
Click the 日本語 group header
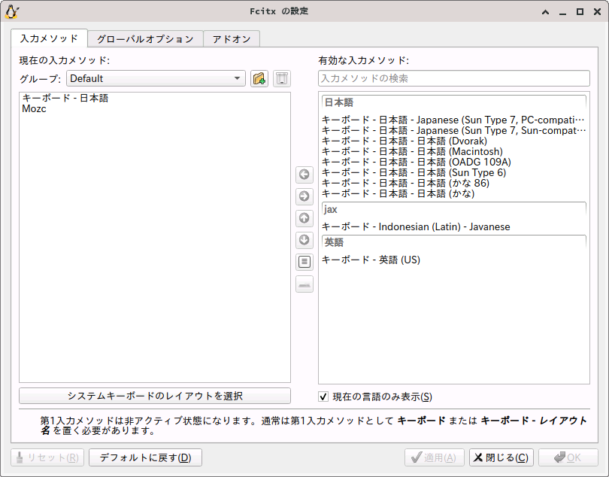click(453, 102)
